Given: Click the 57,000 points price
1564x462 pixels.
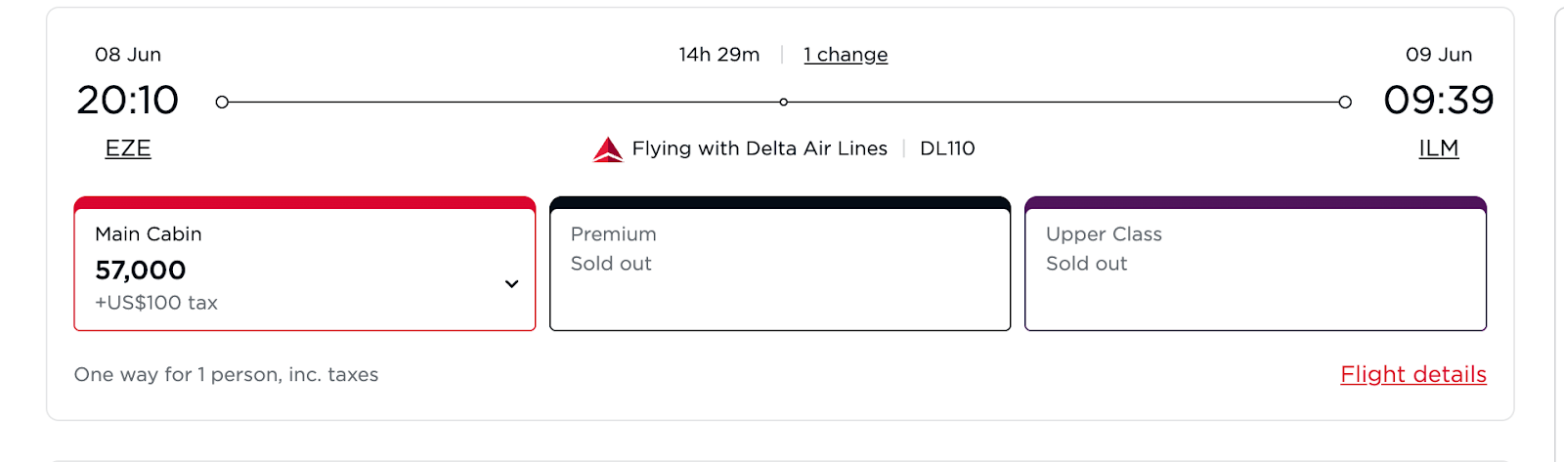Looking at the screenshot, I should [141, 270].
